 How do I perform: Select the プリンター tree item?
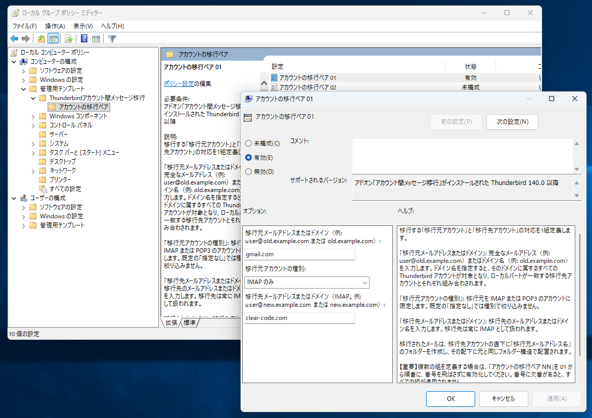point(60,180)
